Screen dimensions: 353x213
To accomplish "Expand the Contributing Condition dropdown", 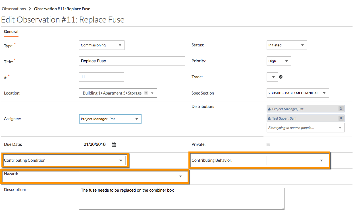I will click(x=102, y=161).
